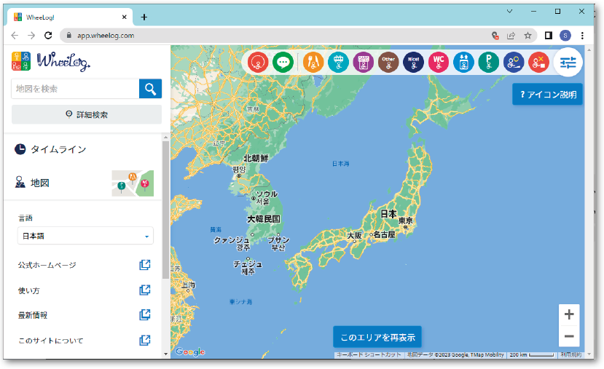Toggle the restaurant spot filter icon
Viewport: 604px width, 369px height.
[x=313, y=62]
